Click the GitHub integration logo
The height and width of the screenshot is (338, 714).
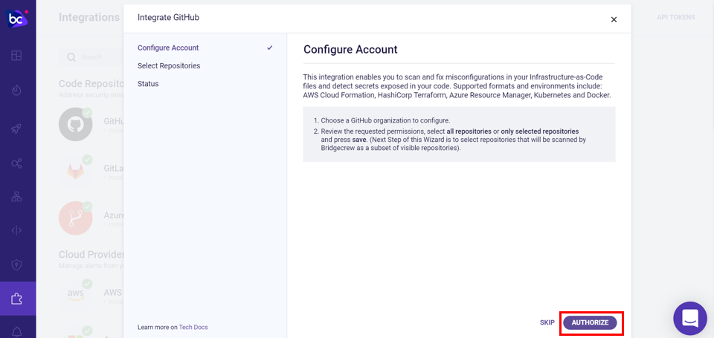[x=76, y=124]
